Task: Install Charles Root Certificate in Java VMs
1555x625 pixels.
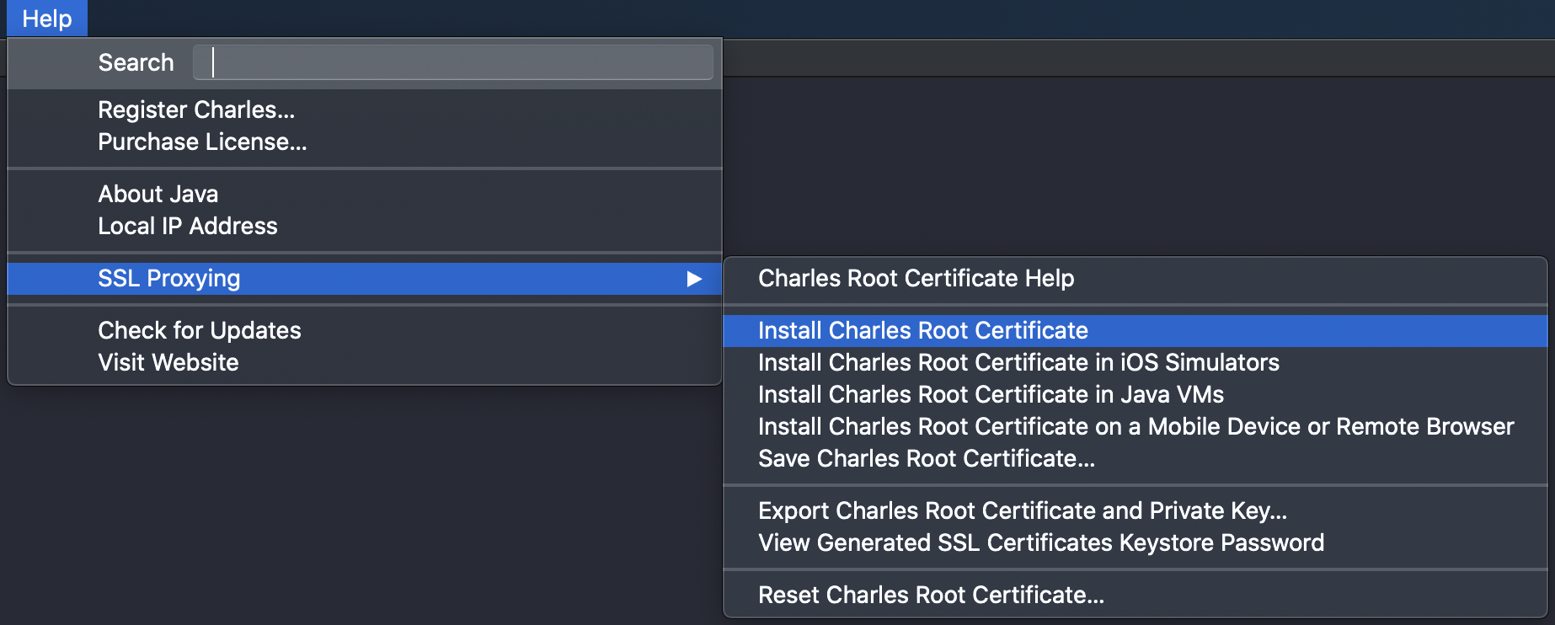Action: coord(1136,395)
